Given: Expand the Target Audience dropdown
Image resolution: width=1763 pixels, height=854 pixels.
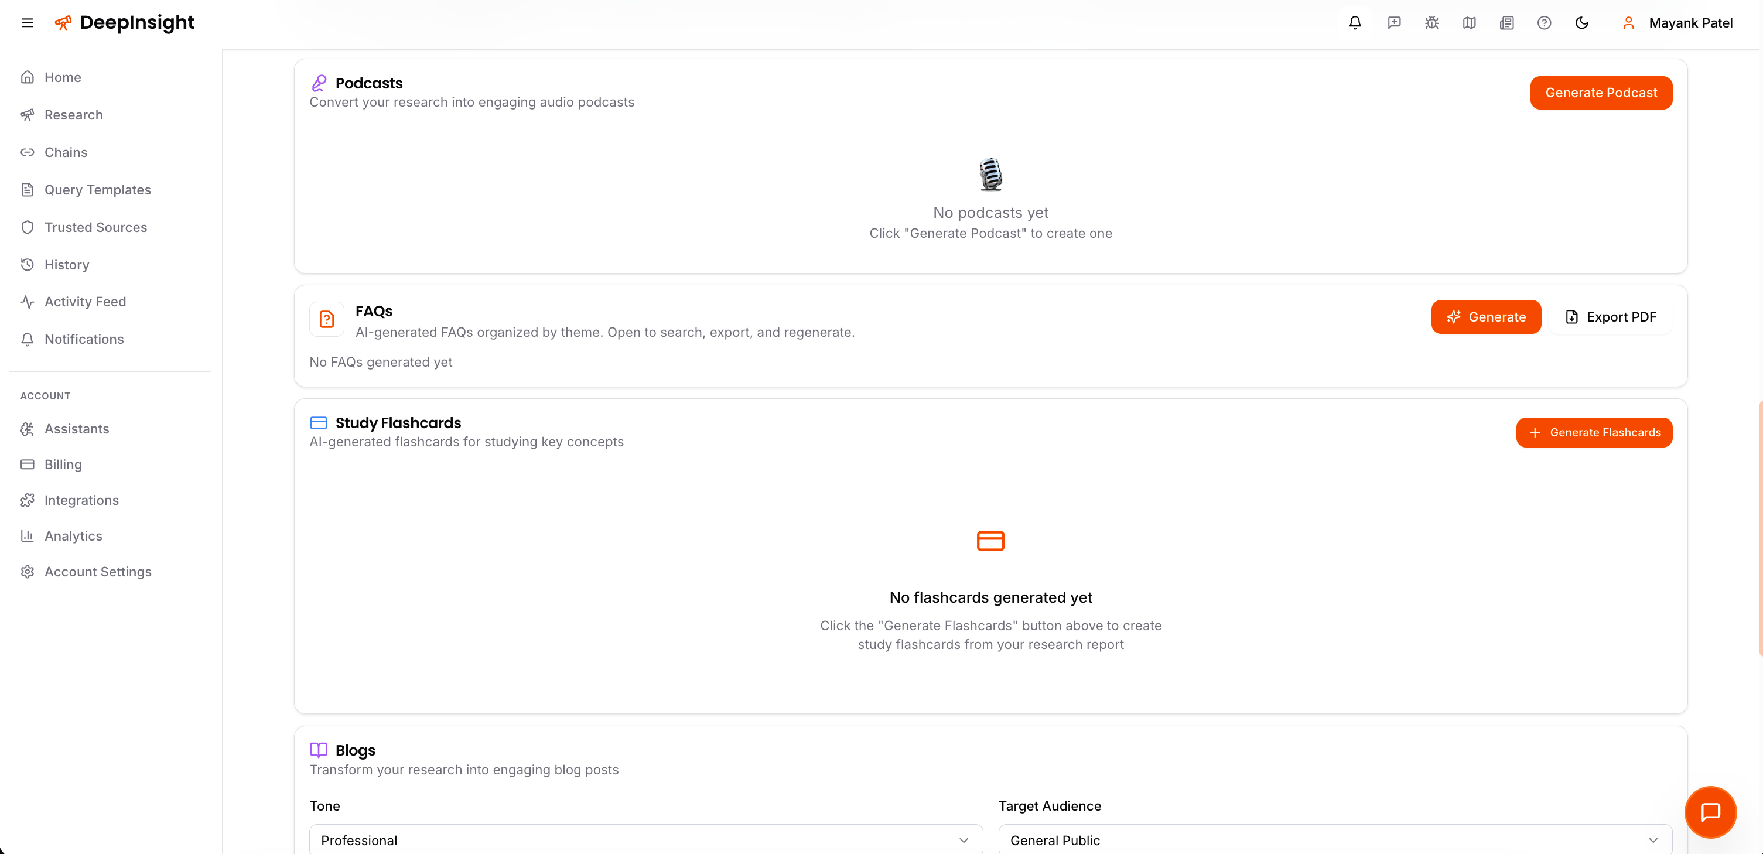Looking at the screenshot, I should [1333, 839].
